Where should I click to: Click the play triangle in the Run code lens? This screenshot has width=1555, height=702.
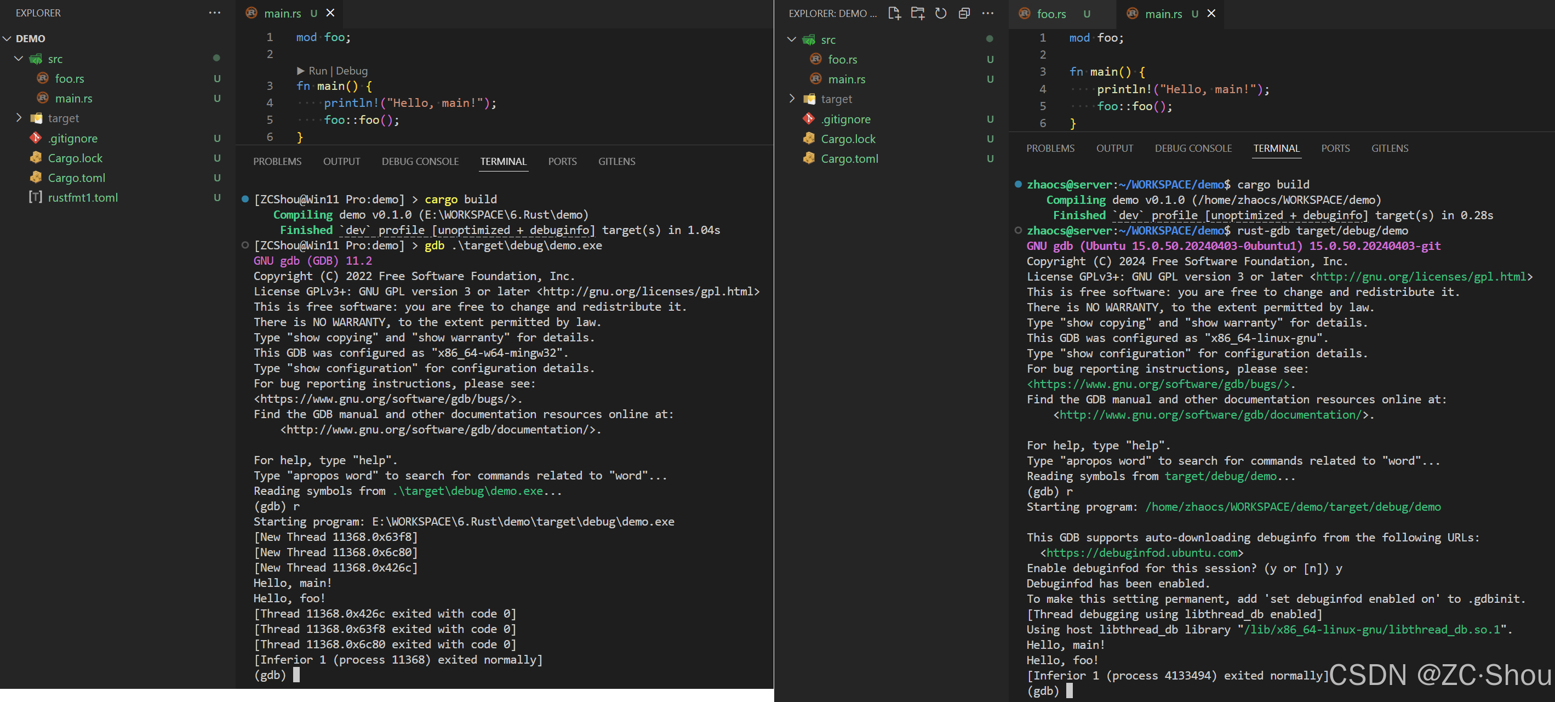[300, 71]
